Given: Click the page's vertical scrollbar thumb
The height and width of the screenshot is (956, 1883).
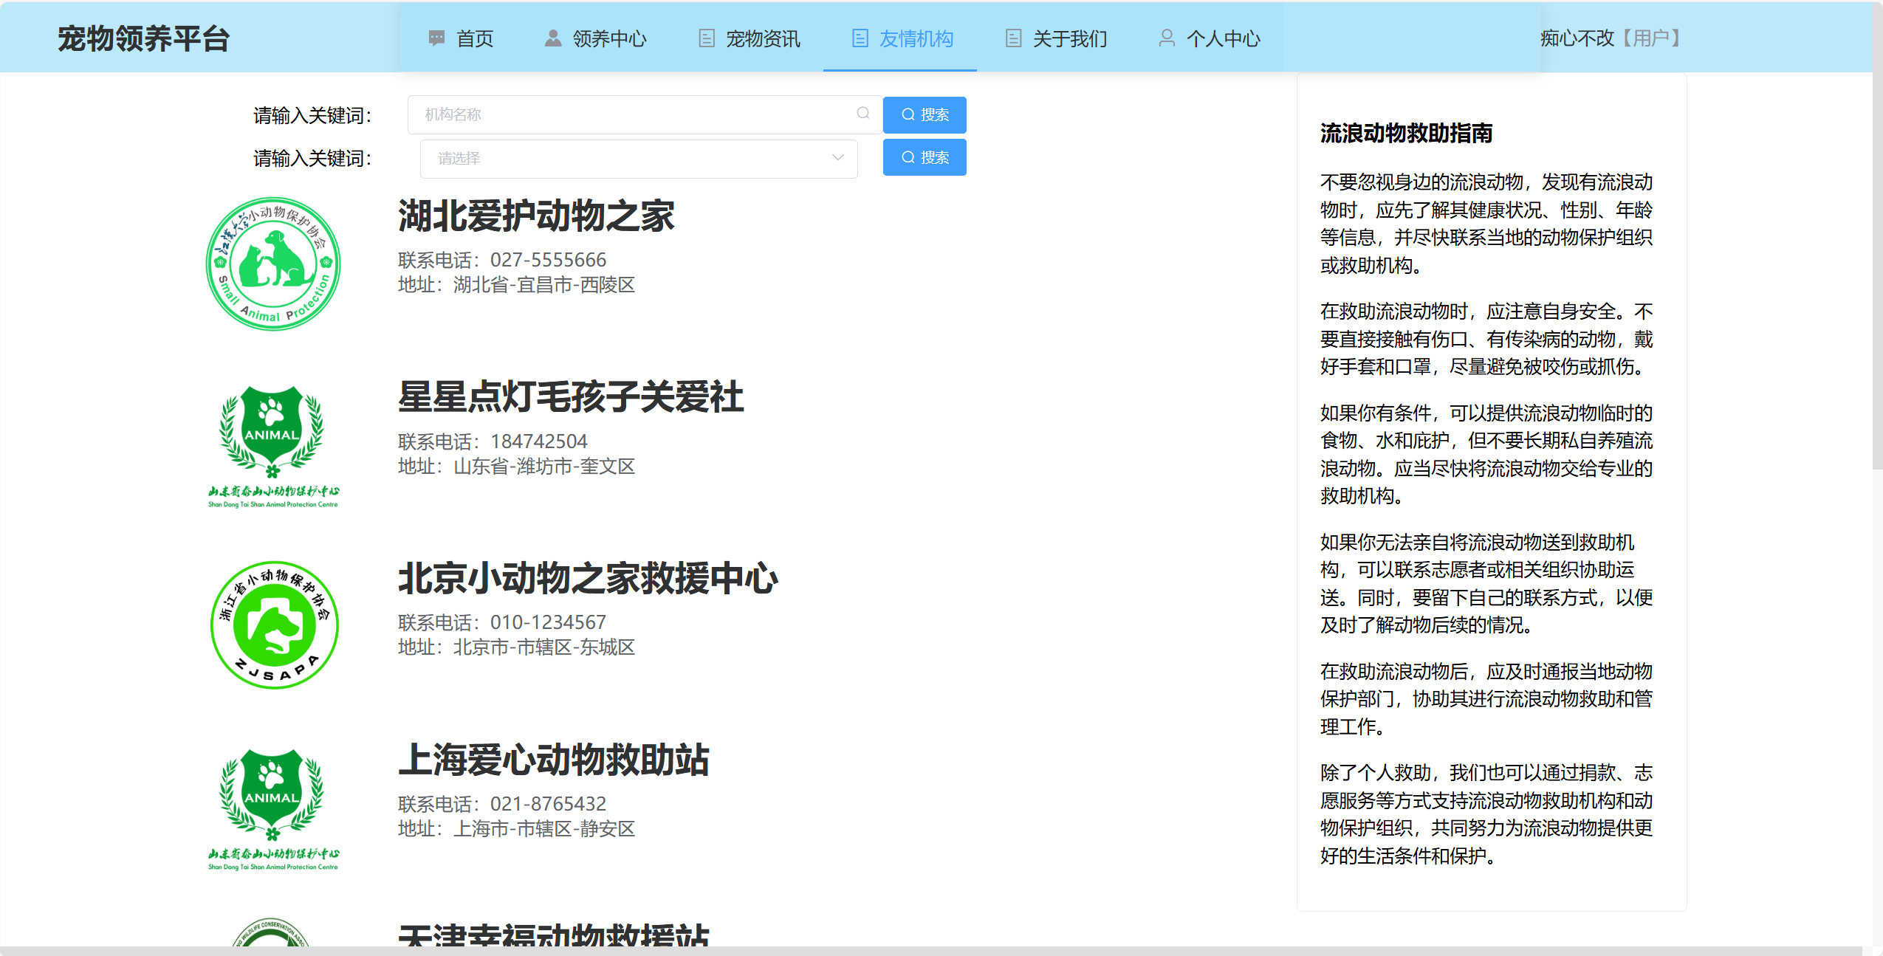Looking at the screenshot, I should click(x=1877, y=236).
